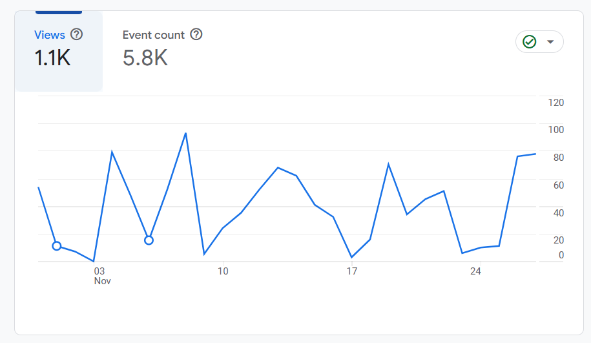Select the Views metric tab
Image resolution: width=591 pixels, height=343 pixels.
coord(59,51)
